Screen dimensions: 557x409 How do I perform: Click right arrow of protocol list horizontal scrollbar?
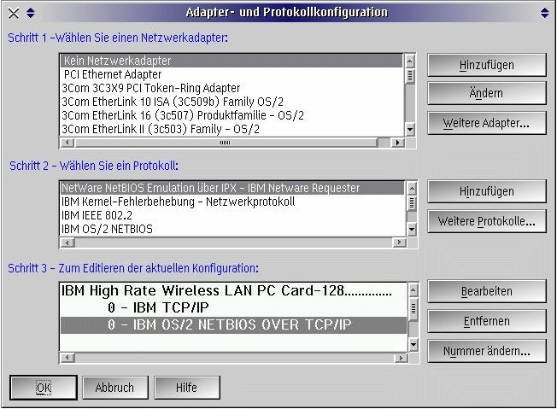[x=399, y=242]
